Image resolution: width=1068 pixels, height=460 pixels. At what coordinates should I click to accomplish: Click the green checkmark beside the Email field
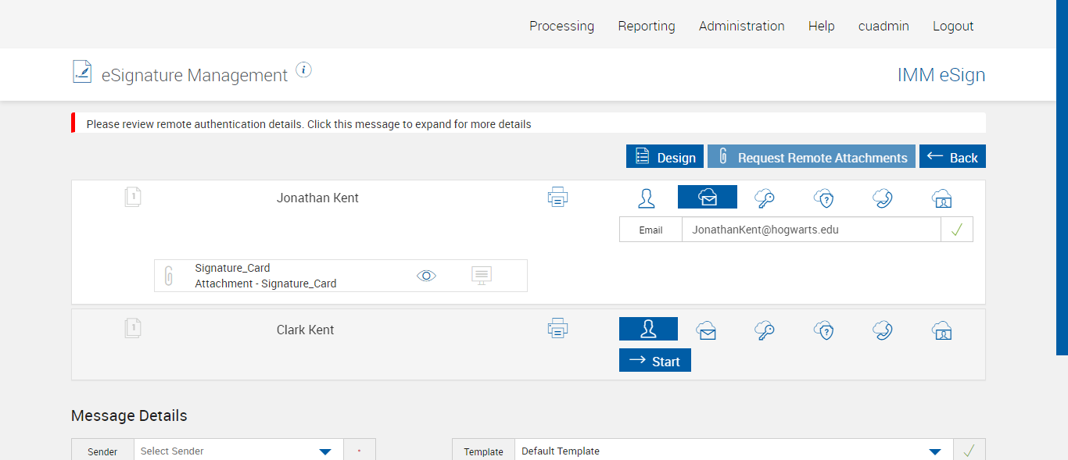pyautogui.click(x=957, y=230)
